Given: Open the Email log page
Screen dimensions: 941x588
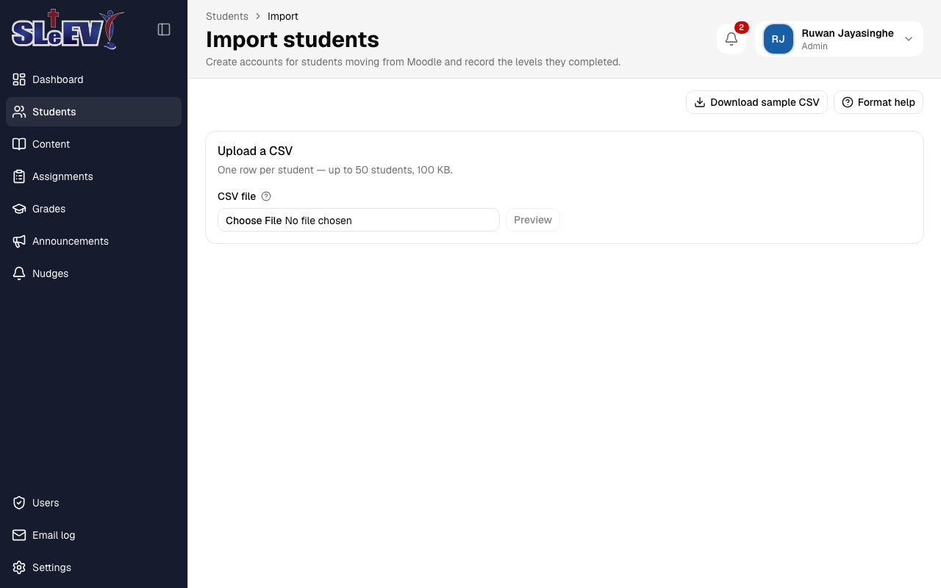Looking at the screenshot, I should coord(93,535).
